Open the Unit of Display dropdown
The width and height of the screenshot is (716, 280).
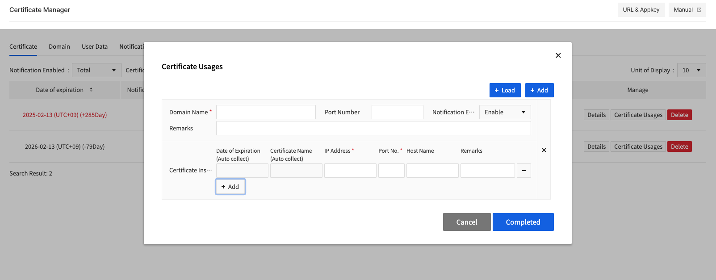click(x=691, y=70)
